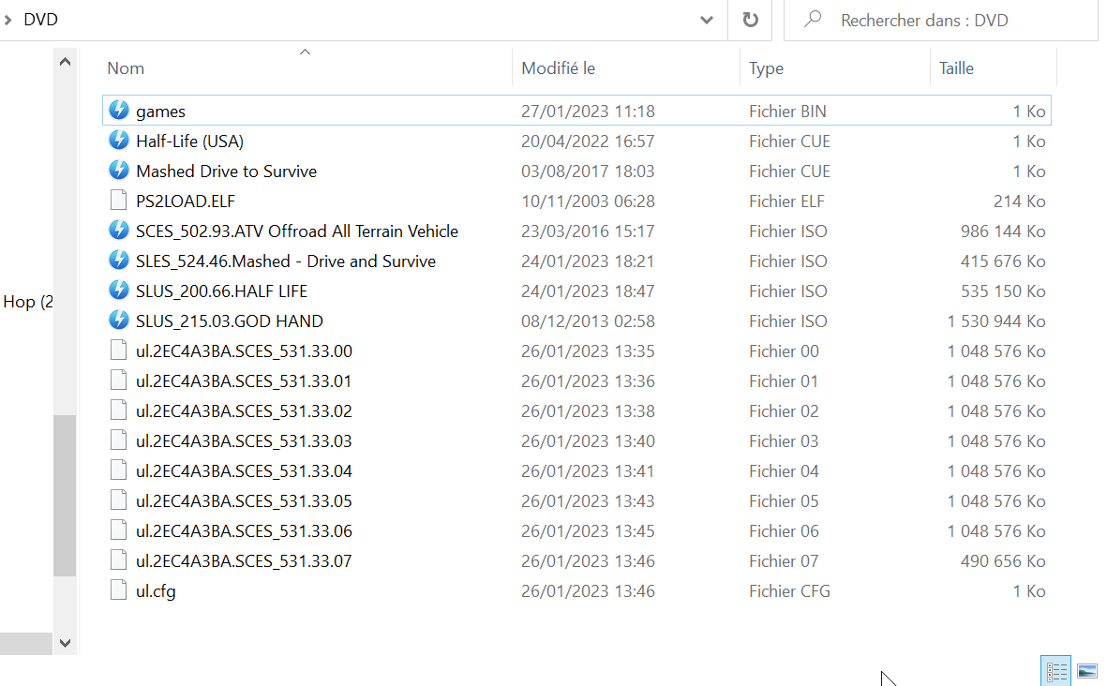Viewport: 1107px width, 686px height.
Task: Click the Hop navigation pane item
Action: tap(27, 302)
